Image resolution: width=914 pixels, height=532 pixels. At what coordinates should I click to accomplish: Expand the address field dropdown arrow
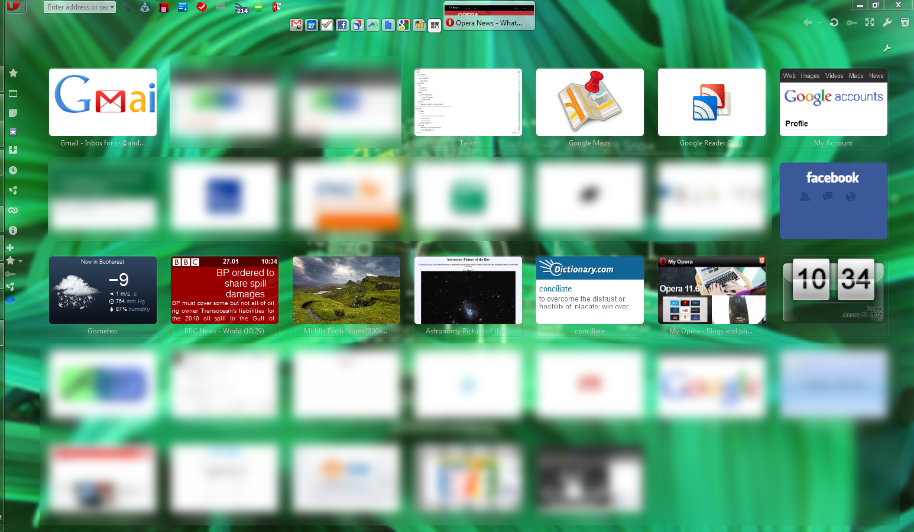[112, 7]
